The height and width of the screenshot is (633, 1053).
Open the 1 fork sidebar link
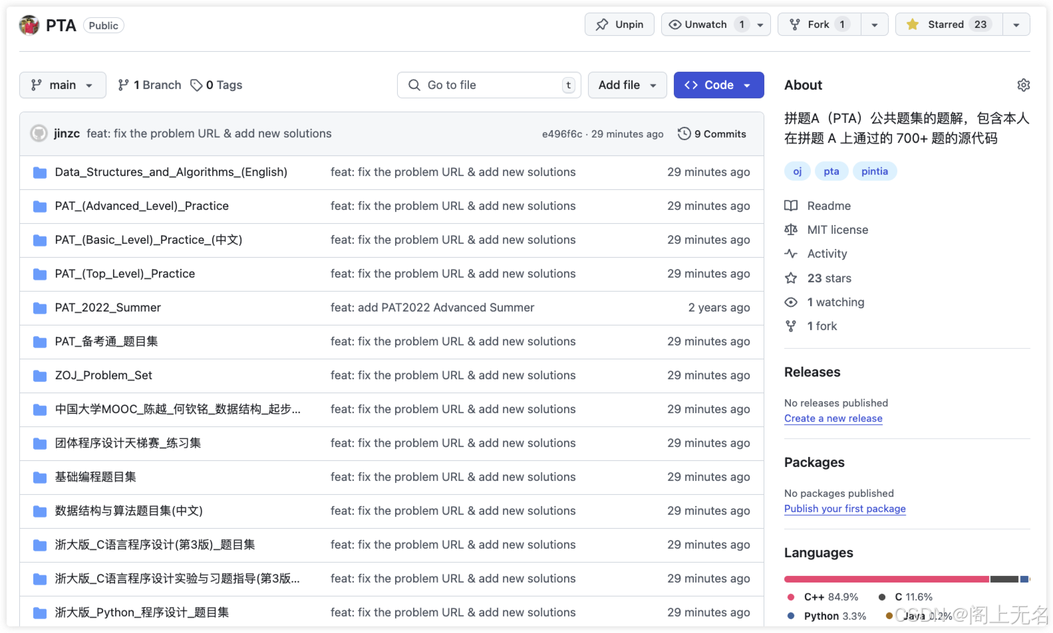[x=822, y=326]
